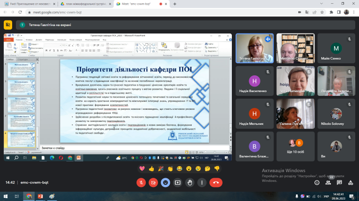Send the thumbs up reaction emoji
The width and height of the screenshot is (359, 201).
pos(151,168)
